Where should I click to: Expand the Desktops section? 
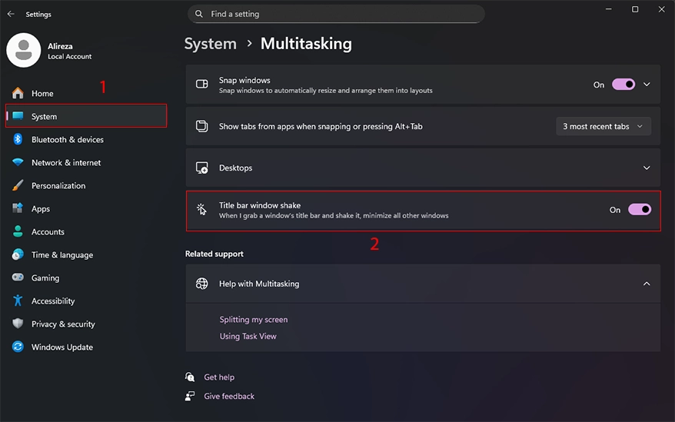(x=647, y=168)
